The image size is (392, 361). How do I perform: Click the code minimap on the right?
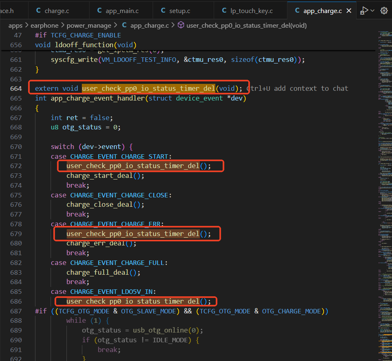385,195
